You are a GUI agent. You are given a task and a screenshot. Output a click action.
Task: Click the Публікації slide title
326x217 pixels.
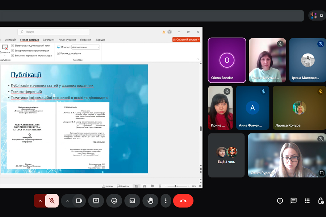point(26,75)
